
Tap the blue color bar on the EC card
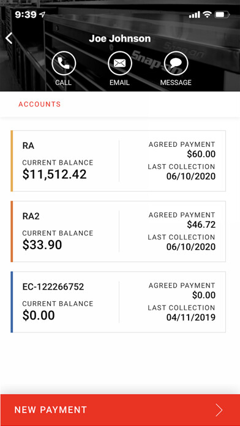pyautogui.click(x=12, y=302)
